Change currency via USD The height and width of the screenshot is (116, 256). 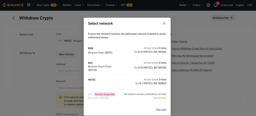coord(250,5)
